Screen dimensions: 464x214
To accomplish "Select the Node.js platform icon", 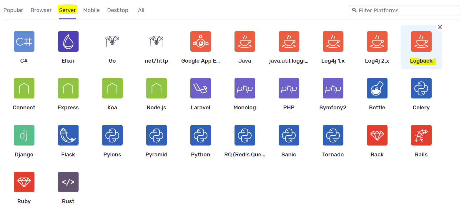I will (x=157, y=88).
